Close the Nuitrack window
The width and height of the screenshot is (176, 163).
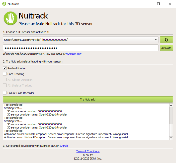pyautogui.click(x=170, y=4)
